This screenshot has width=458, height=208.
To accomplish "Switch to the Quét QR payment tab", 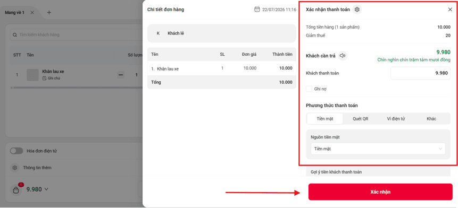I will pos(361,119).
